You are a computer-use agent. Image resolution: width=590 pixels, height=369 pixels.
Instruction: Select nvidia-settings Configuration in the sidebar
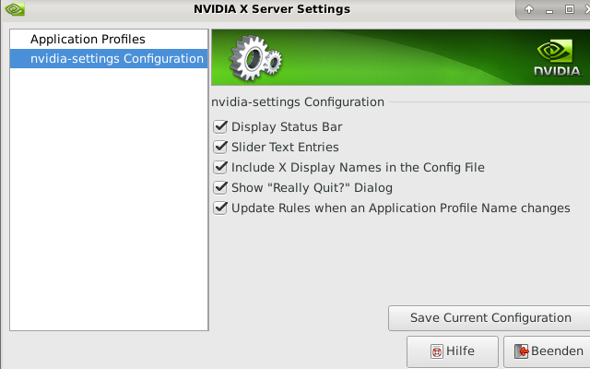[x=109, y=59]
